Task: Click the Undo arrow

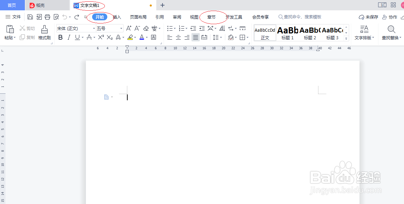Action: pyautogui.click(x=65, y=17)
